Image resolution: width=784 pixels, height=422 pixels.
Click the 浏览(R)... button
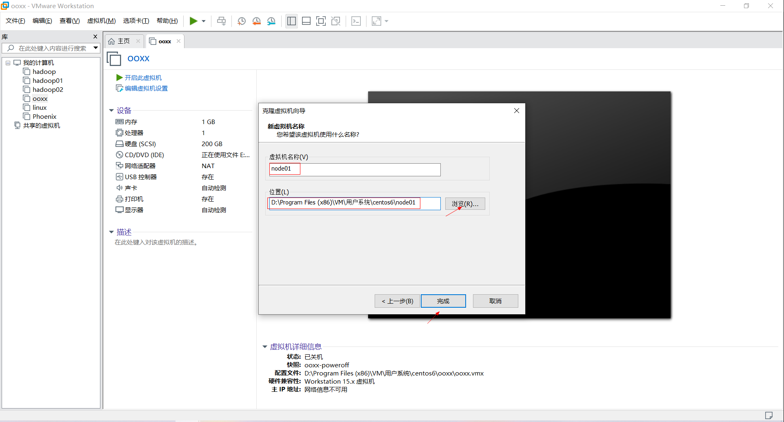pyautogui.click(x=465, y=204)
